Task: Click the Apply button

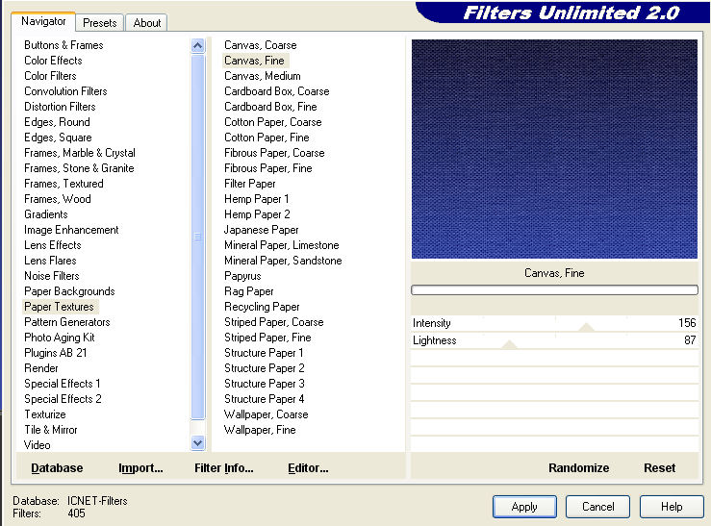Action: pyautogui.click(x=524, y=507)
